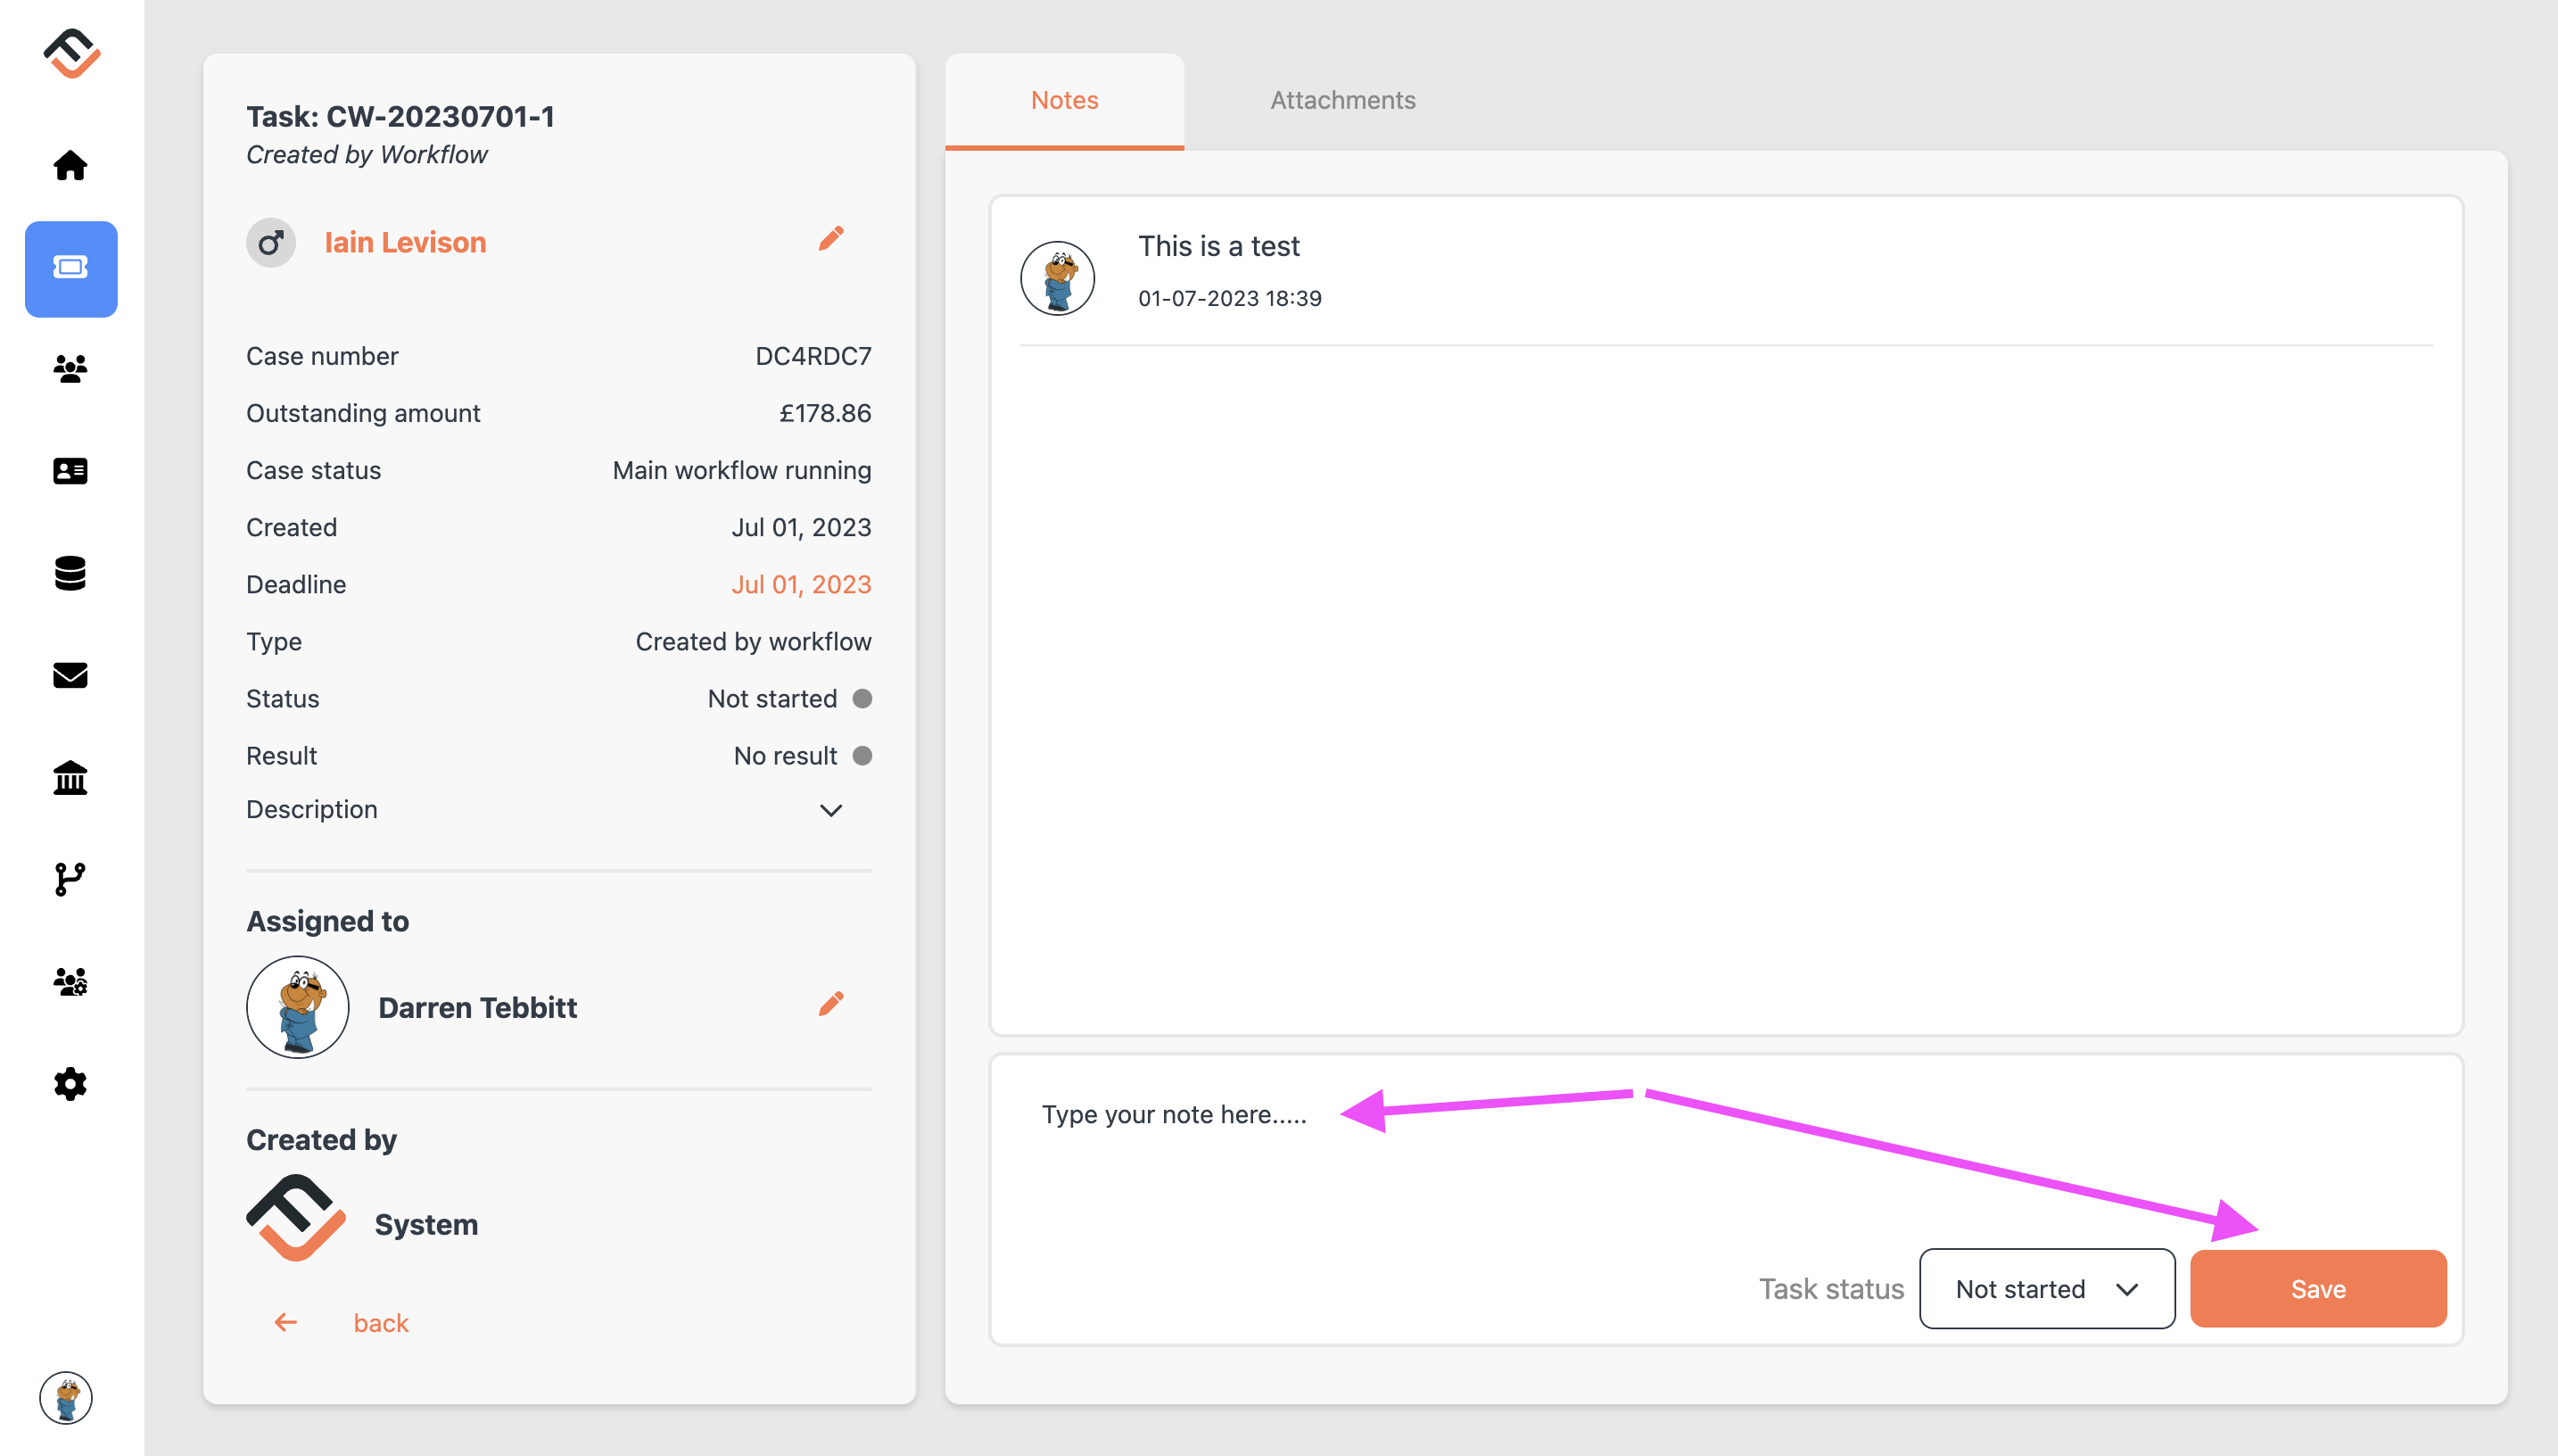Click the workflow/branch icon
This screenshot has width=2558, height=1456.
[70, 878]
